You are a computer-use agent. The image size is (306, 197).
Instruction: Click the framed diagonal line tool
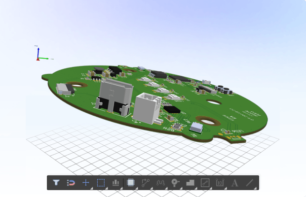pyautogui.click(x=205, y=183)
